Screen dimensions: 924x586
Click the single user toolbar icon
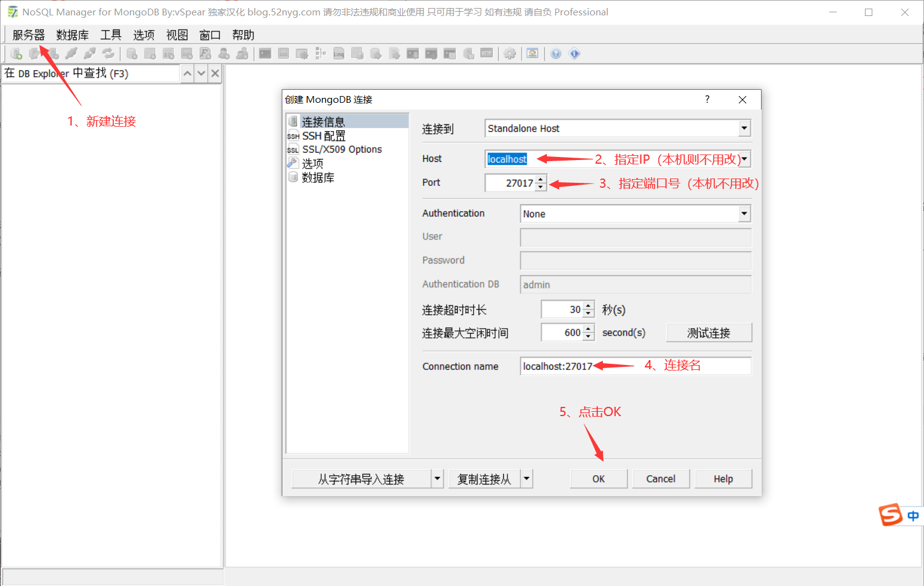pyautogui.click(x=224, y=54)
